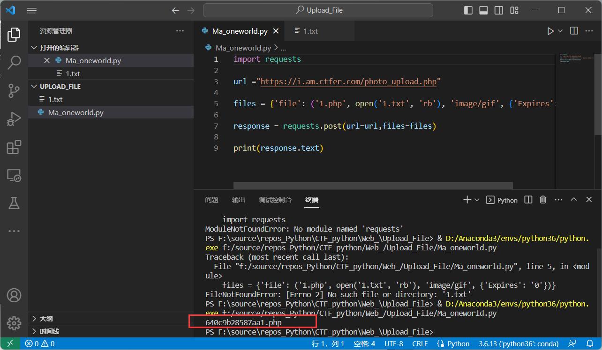Toggle primary side bar visibility
The height and width of the screenshot is (350, 602).
tap(468, 10)
